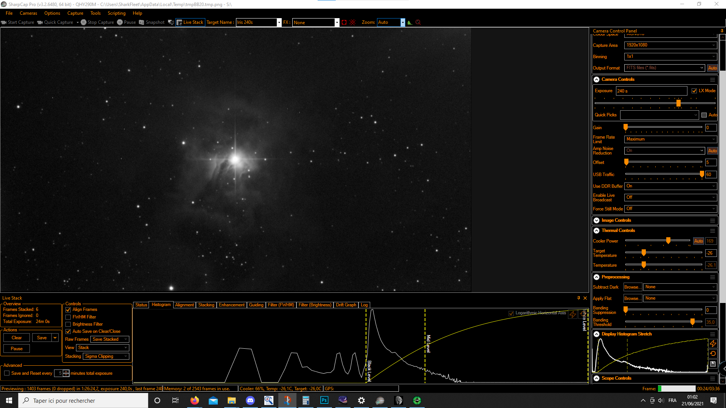Click the Pause button in Live Stack Actions
726x408 pixels.
point(17,349)
